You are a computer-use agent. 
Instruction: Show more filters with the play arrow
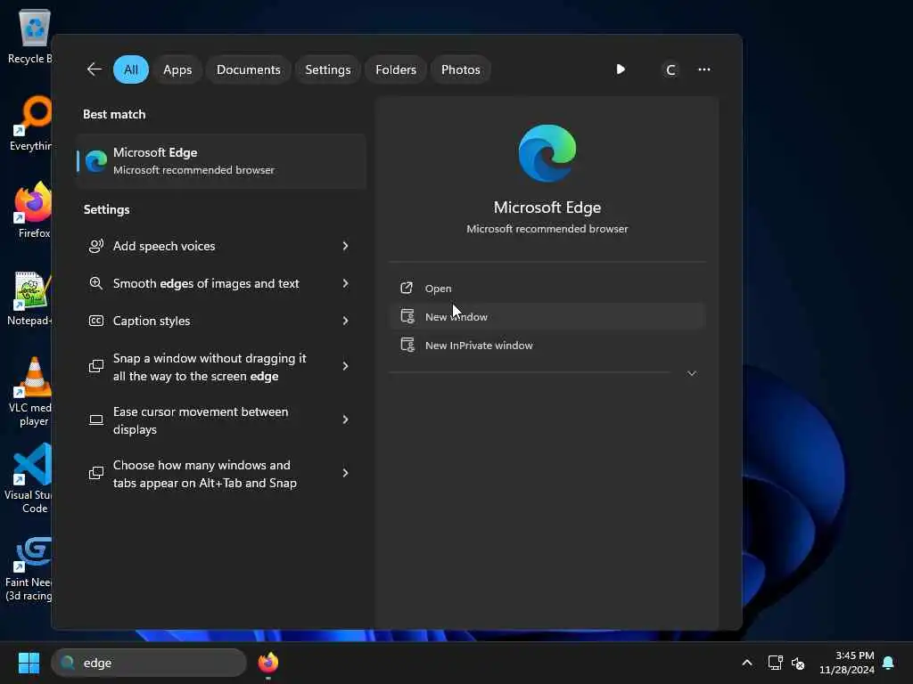click(x=621, y=69)
